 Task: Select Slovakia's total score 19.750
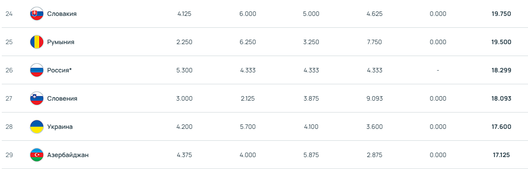coord(501,14)
